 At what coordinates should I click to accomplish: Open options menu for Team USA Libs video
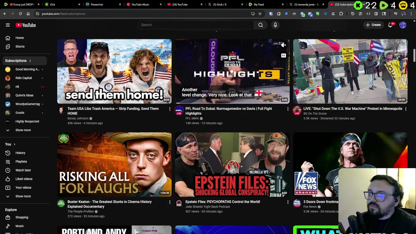(x=170, y=109)
